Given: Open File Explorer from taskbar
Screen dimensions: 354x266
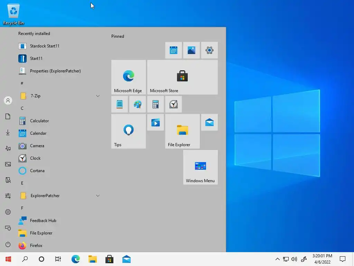Looking at the screenshot, I should tap(93, 259).
